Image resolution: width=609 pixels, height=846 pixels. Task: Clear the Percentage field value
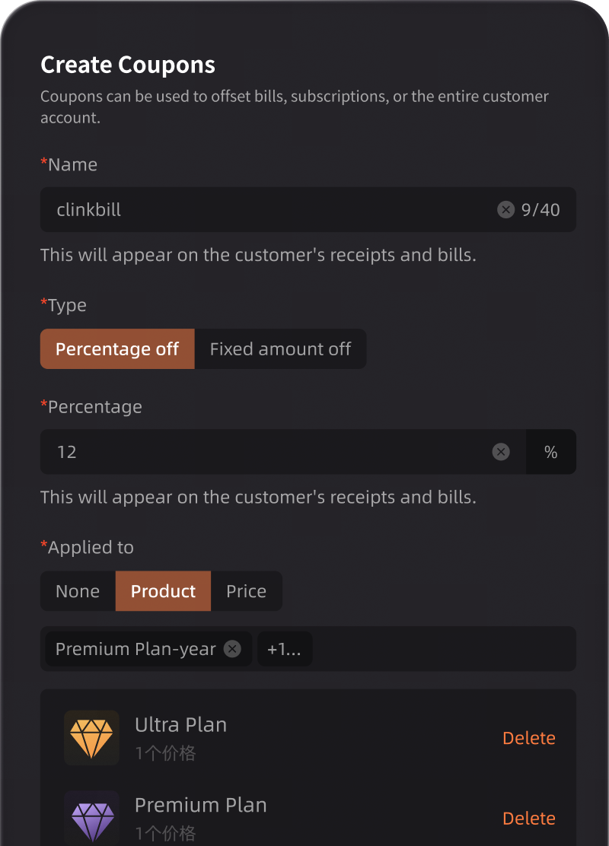501,452
